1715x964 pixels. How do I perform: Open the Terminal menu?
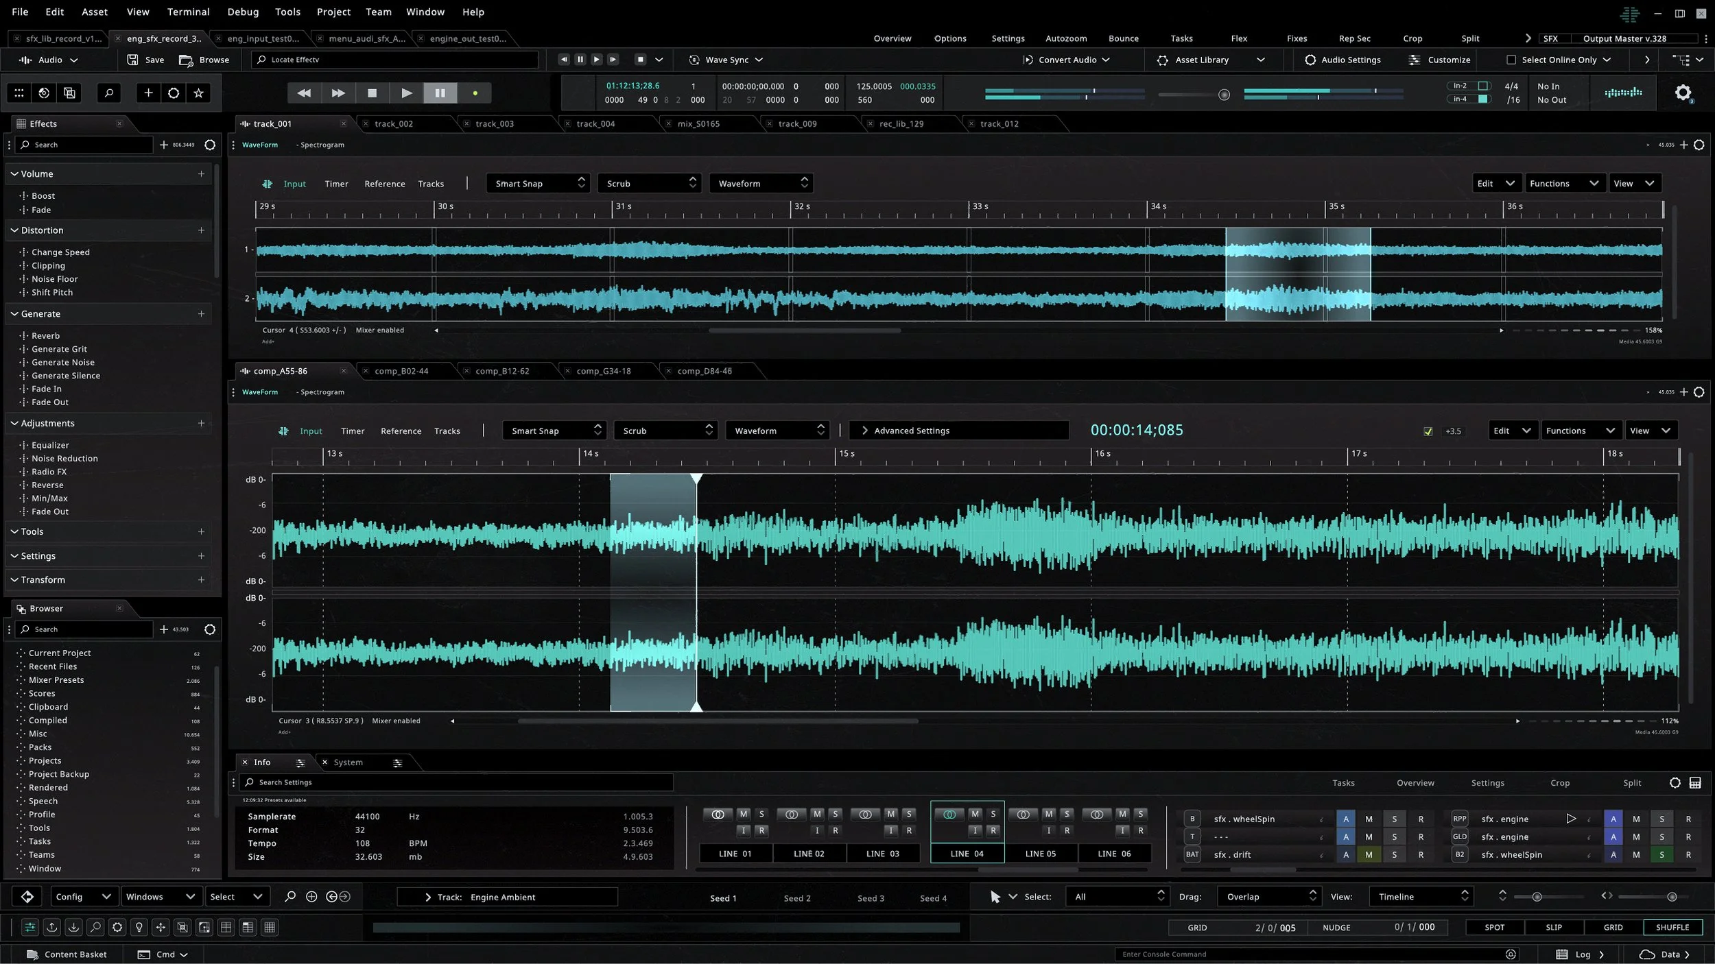pos(188,12)
